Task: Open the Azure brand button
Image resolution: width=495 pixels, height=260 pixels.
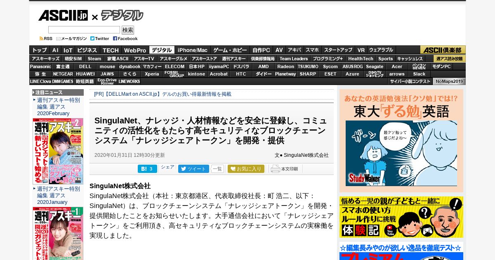Action: [353, 74]
